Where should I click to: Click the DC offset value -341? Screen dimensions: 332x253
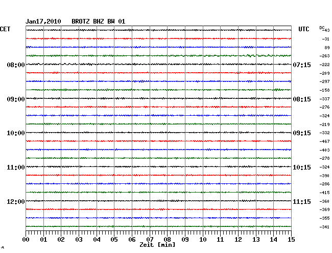324,227
